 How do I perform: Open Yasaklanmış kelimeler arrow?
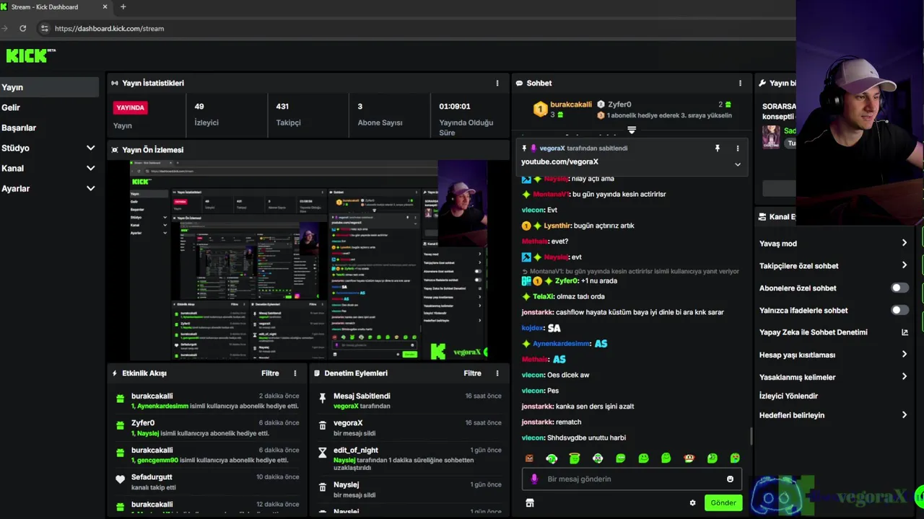coord(904,376)
